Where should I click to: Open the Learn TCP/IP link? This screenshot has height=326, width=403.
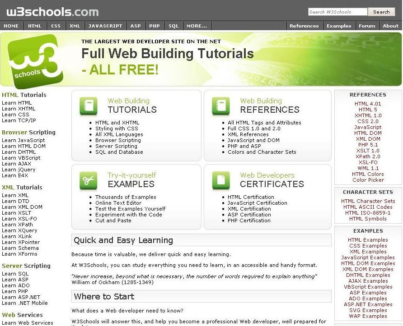[x=19, y=120]
